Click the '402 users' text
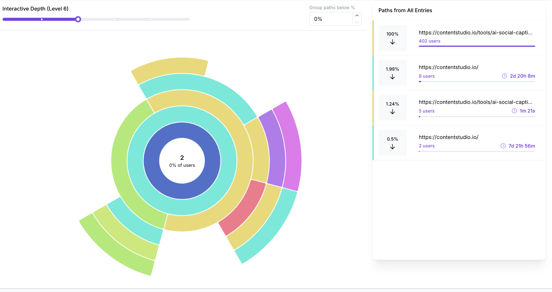552x292 pixels. click(429, 41)
